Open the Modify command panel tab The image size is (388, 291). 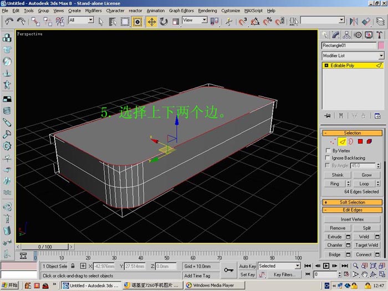(x=336, y=35)
